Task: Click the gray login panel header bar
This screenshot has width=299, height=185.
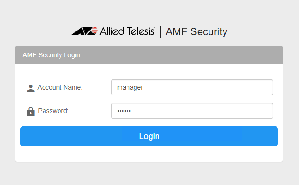Action: click(149, 55)
